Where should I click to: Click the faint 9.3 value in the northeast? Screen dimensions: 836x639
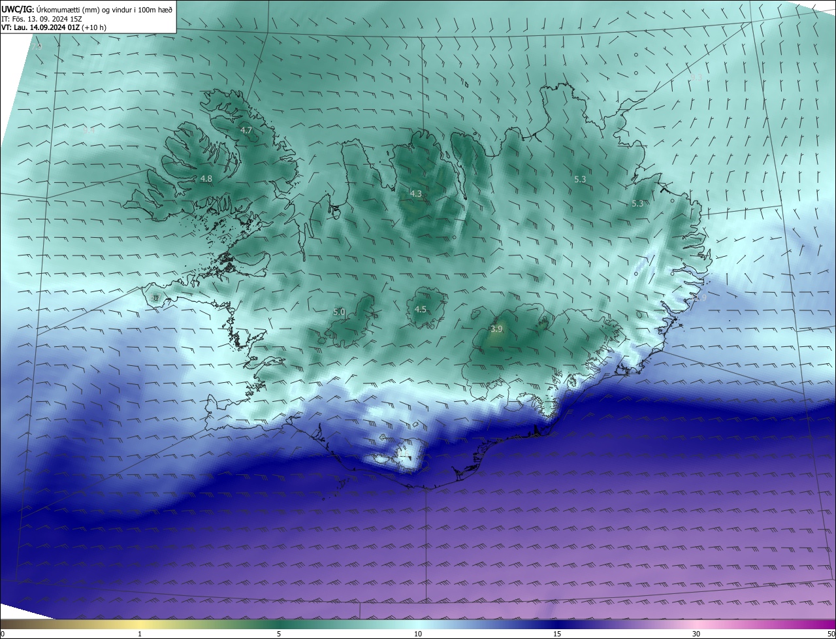point(696,77)
